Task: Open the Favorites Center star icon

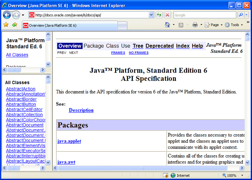Action: pos(5,25)
